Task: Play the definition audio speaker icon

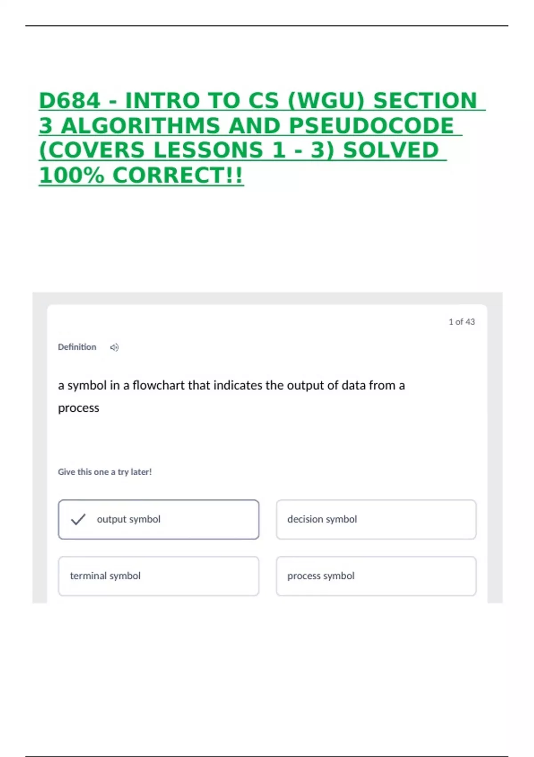Action: 114,347
